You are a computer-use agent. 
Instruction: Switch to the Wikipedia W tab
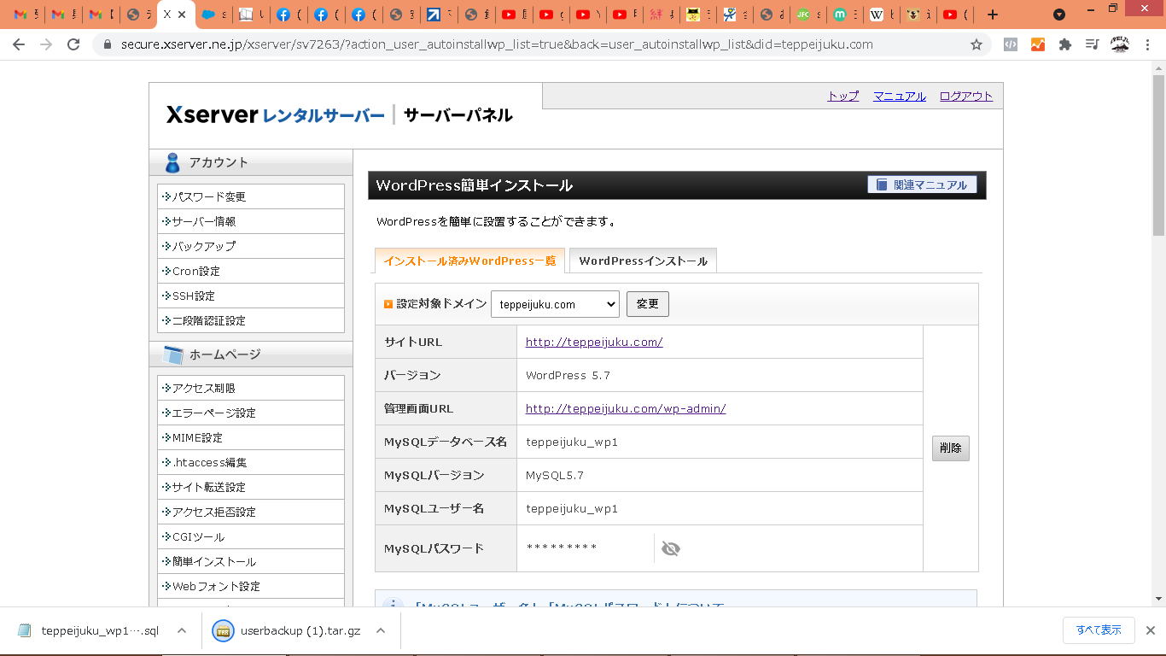[x=877, y=15]
